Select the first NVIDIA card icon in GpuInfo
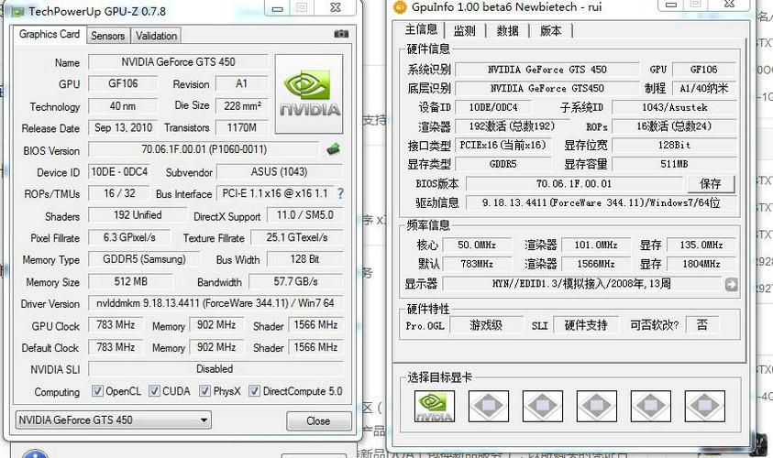Viewport: 773px width, 458px height. (x=435, y=407)
